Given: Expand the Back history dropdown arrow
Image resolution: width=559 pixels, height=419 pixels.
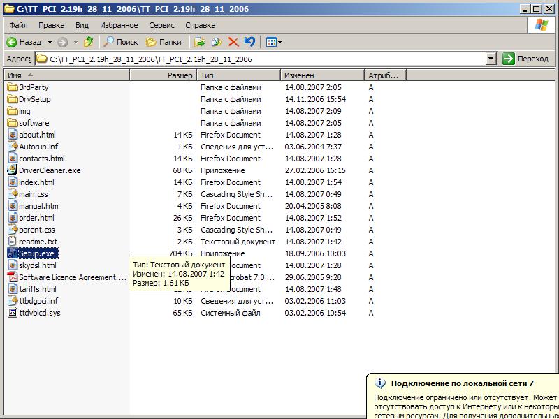Looking at the screenshot, I should [x=50, y=43].
